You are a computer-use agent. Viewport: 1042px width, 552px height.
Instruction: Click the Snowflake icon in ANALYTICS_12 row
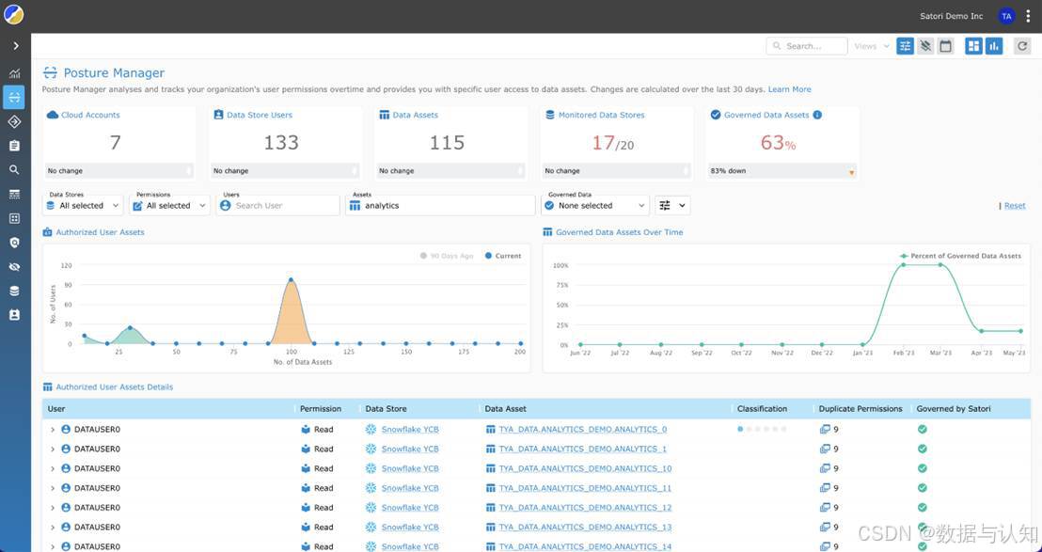point(371,508)
